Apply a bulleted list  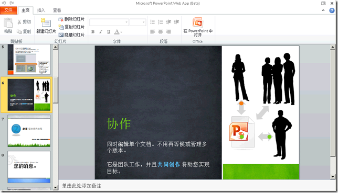pyautogui.click(x=153, y=22)
